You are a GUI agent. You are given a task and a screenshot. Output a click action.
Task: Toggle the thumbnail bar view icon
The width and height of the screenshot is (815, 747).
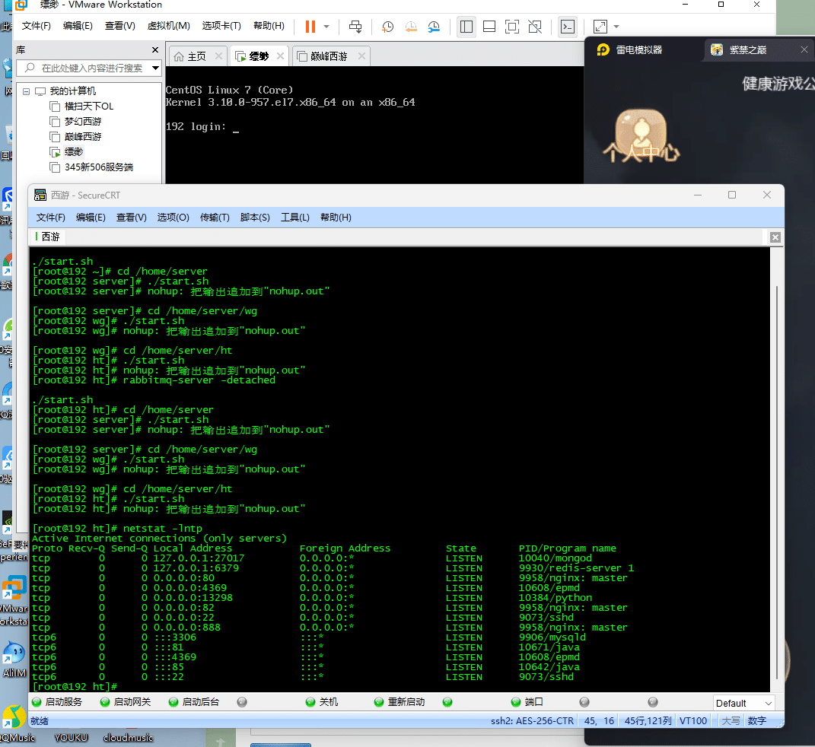tap(489, 27)
